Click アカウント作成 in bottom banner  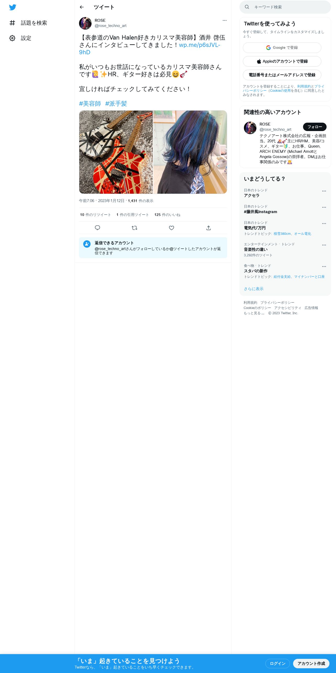[311, 663]
